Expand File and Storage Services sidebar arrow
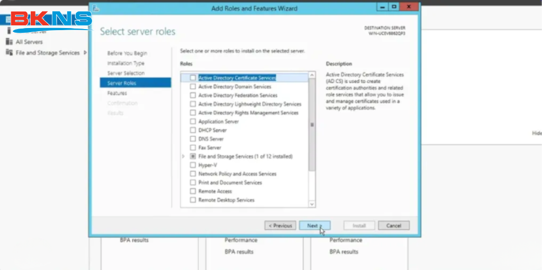Viewport: 542px width, 270px height. tap(85, 53)
